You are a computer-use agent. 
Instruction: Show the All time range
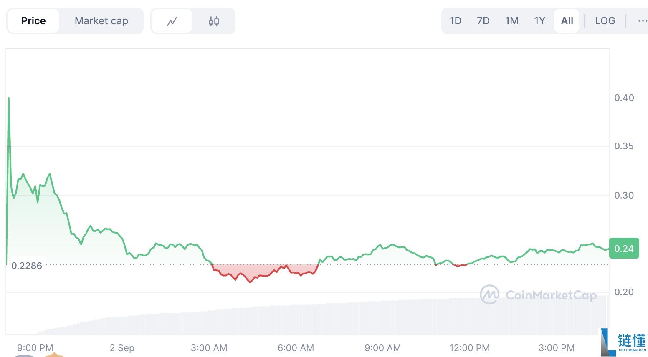(x=567, y=21)
